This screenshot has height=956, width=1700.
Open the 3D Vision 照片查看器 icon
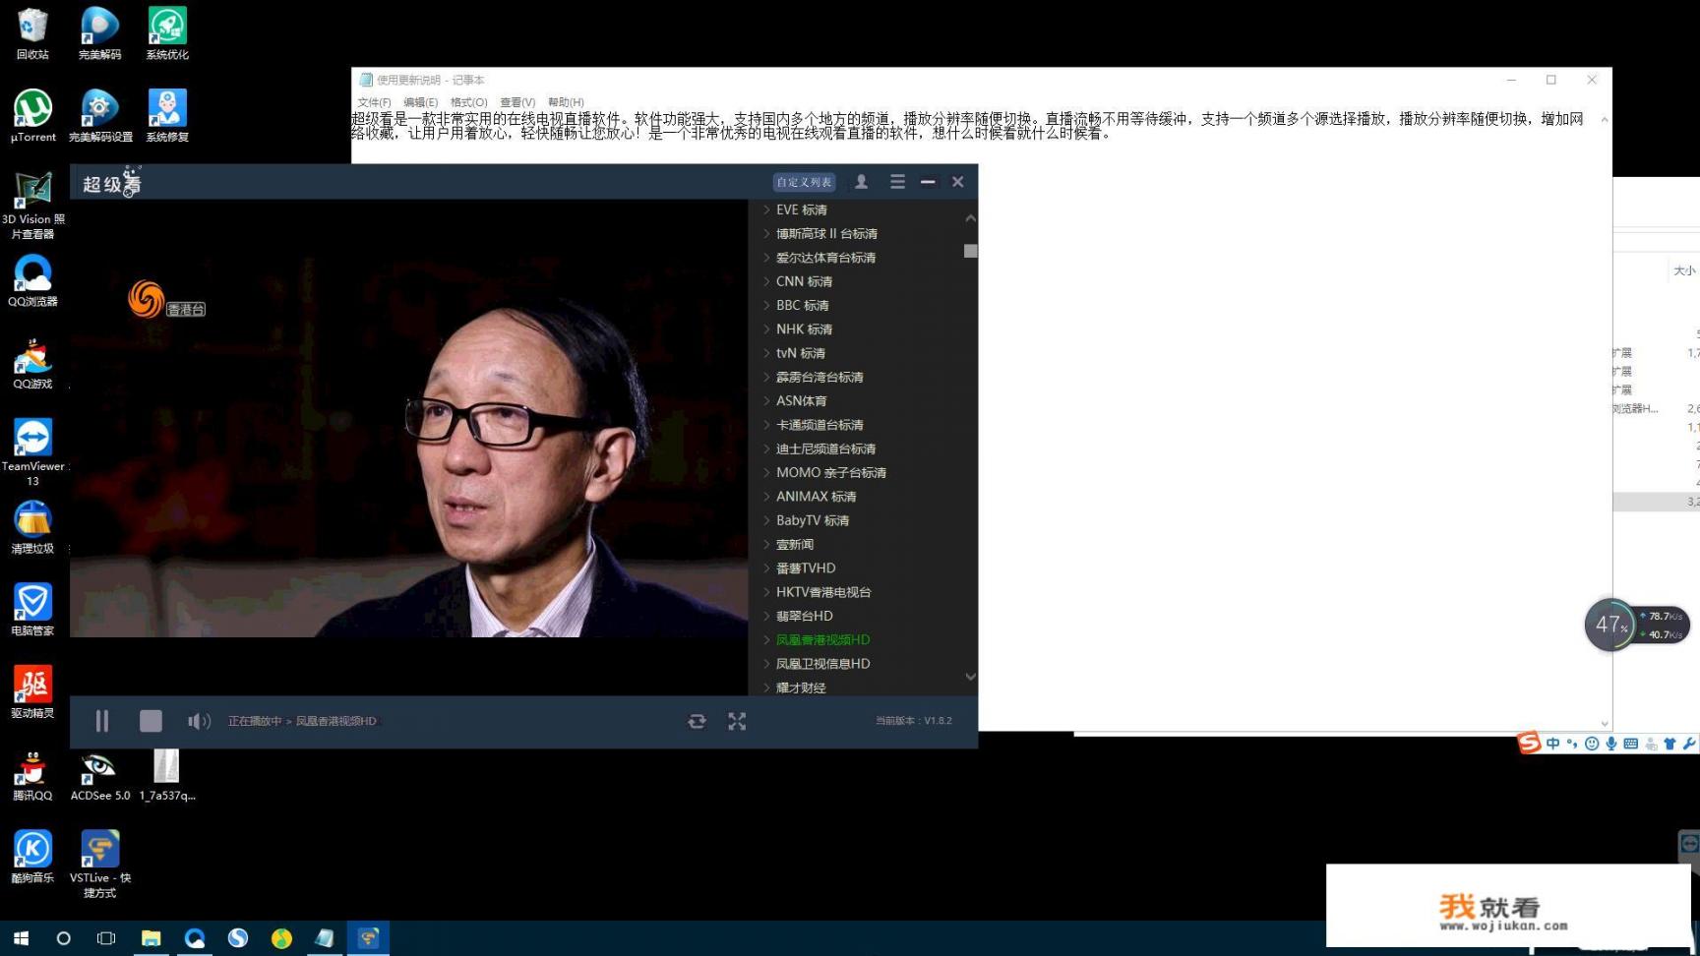click(x=32, y=206)
